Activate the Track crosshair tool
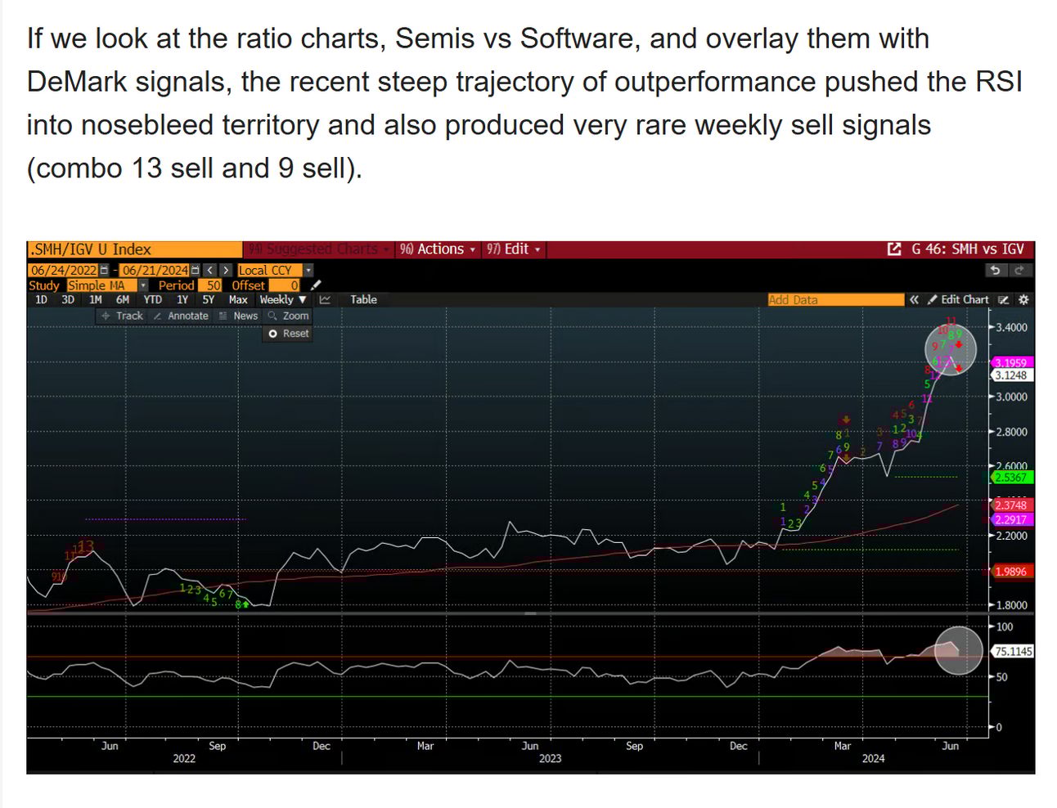Image resolution: width=1057 pixels, height=808 pixels. coord(122,316)
